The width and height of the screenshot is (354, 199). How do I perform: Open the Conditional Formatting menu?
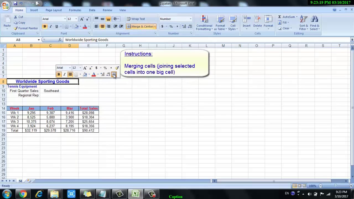pyautogui.click(x=204, y=23)
